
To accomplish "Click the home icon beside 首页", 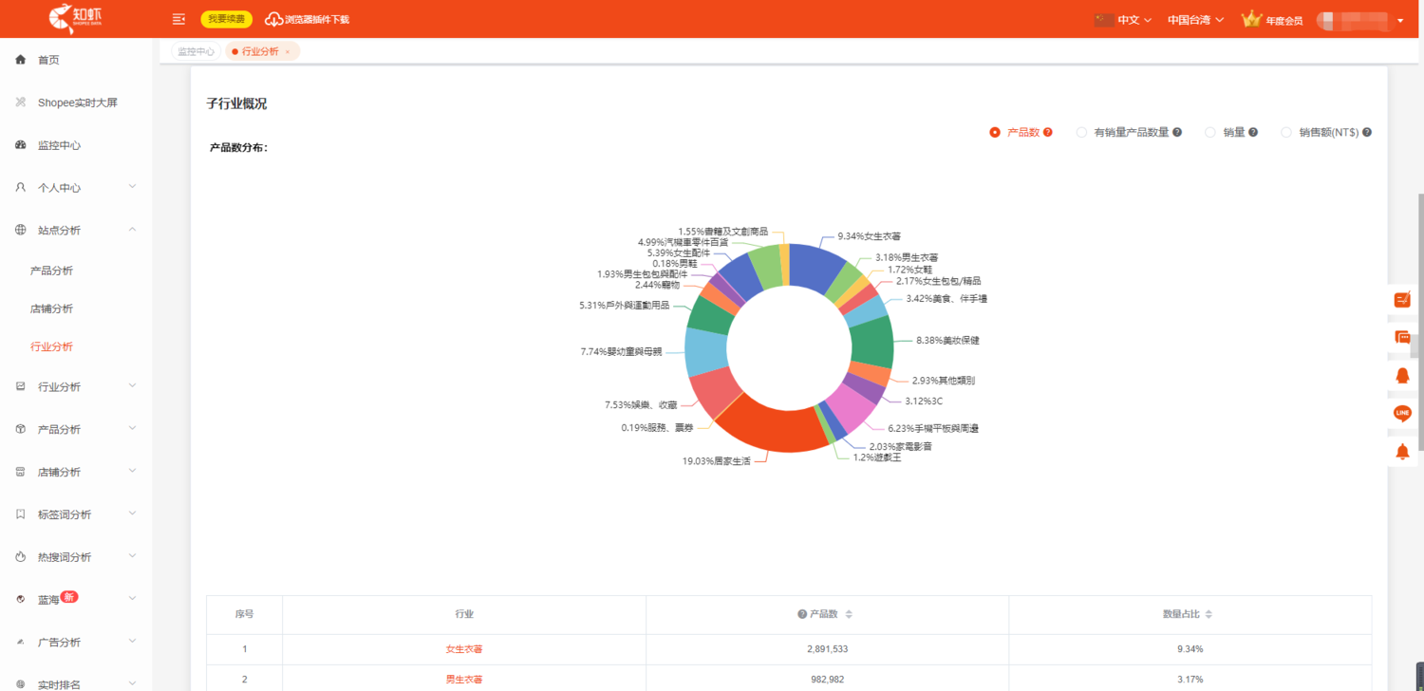I will click(21, 60).
